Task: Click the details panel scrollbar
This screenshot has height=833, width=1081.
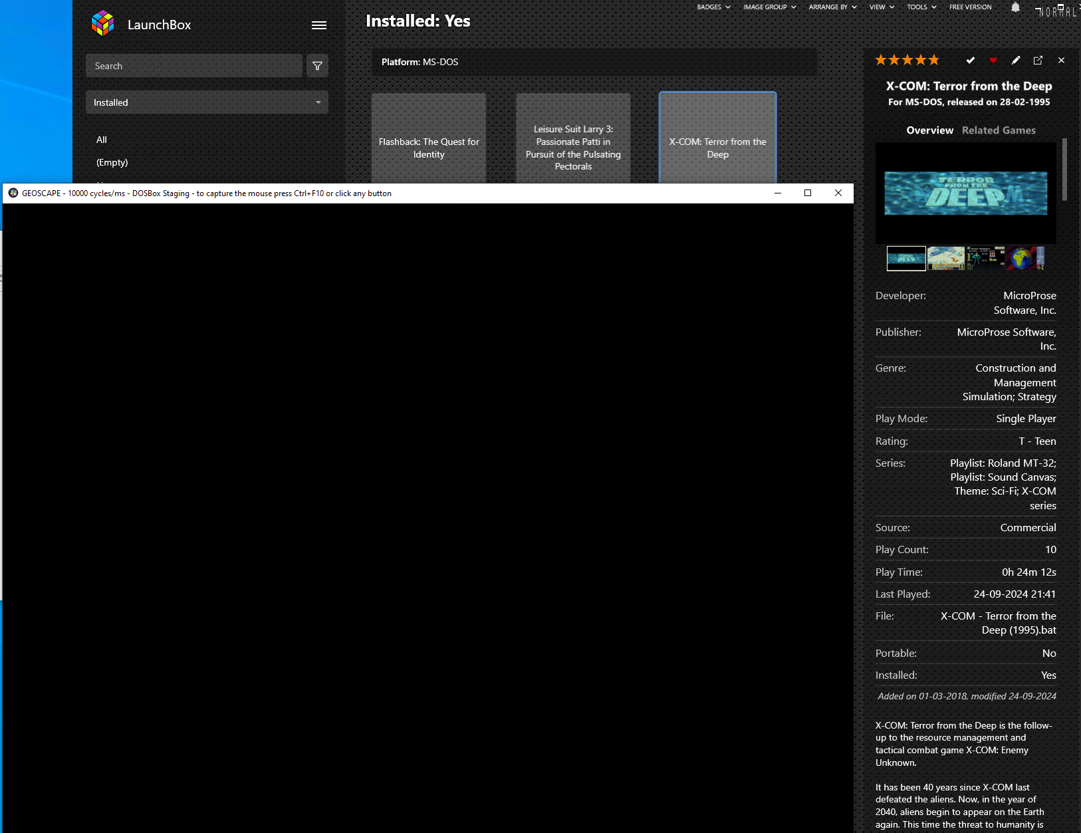Action: tap(1064, 169)
